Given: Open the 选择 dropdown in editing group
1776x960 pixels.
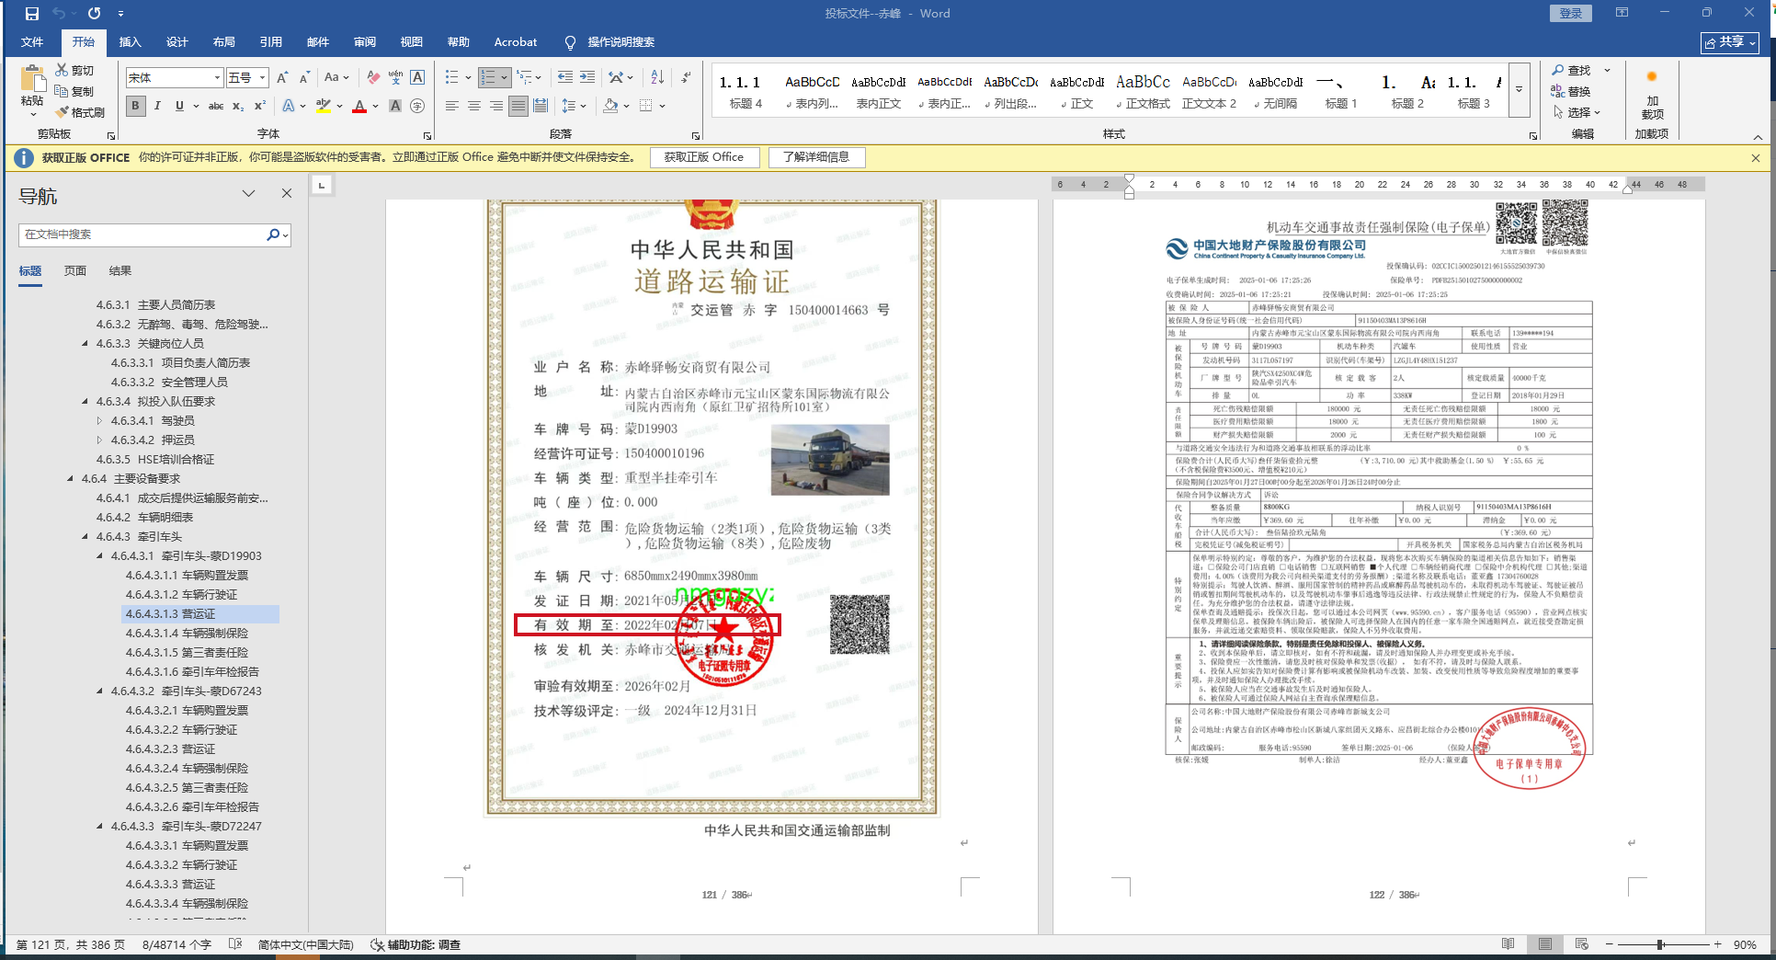Looking at the screenshot, I should click(1577, 112).
